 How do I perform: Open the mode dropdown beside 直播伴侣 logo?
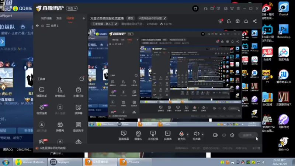72,8
